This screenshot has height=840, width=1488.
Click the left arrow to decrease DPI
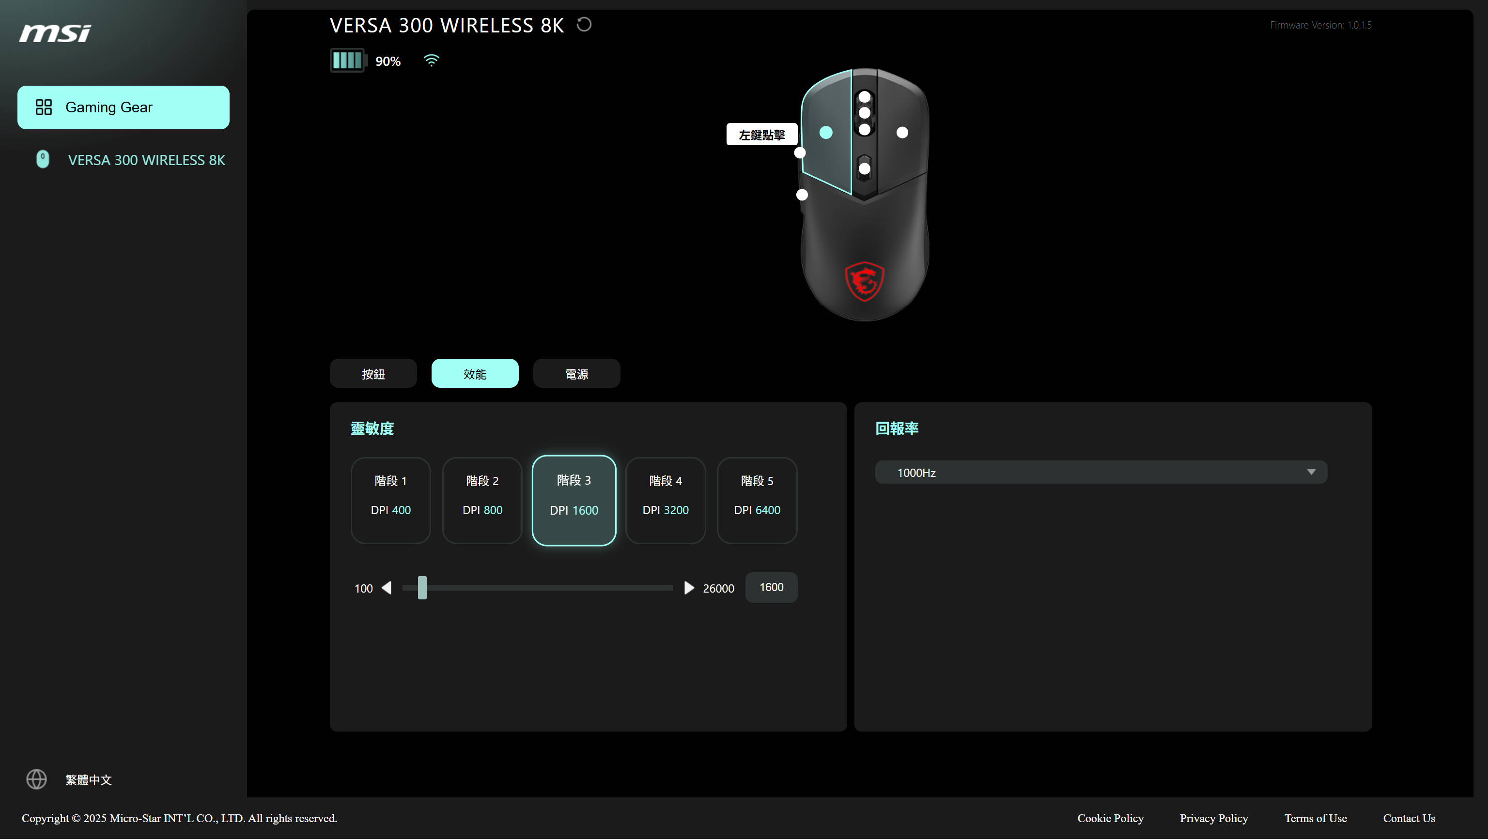(x=387, y=588)
